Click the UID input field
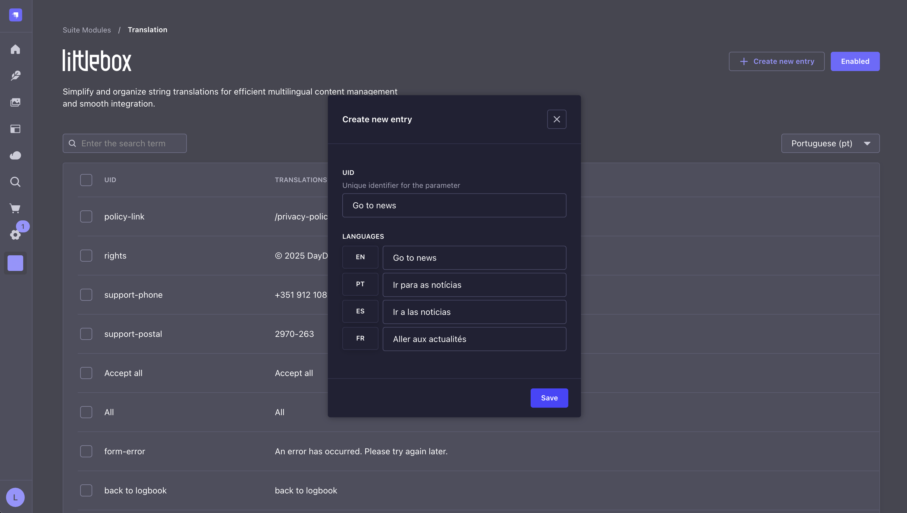907x513 pixels. [x=454, y=205]
